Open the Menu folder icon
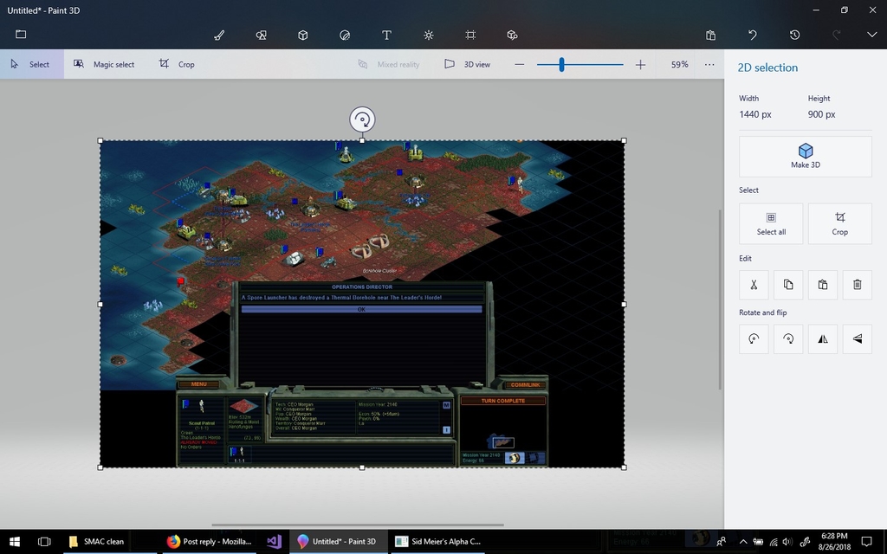The width and height of the screenshot is (887, 554). tap(21, 35)
